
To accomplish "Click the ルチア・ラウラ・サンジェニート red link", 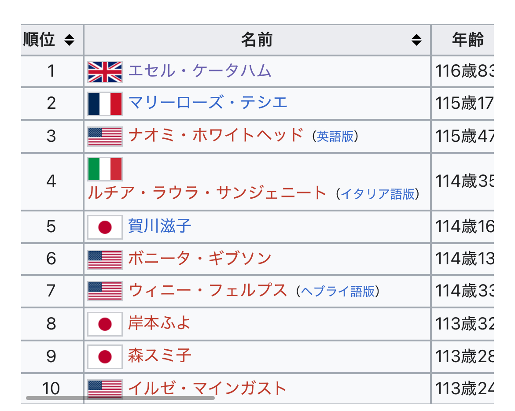I will pyautogui.click(x=207, y=193).
